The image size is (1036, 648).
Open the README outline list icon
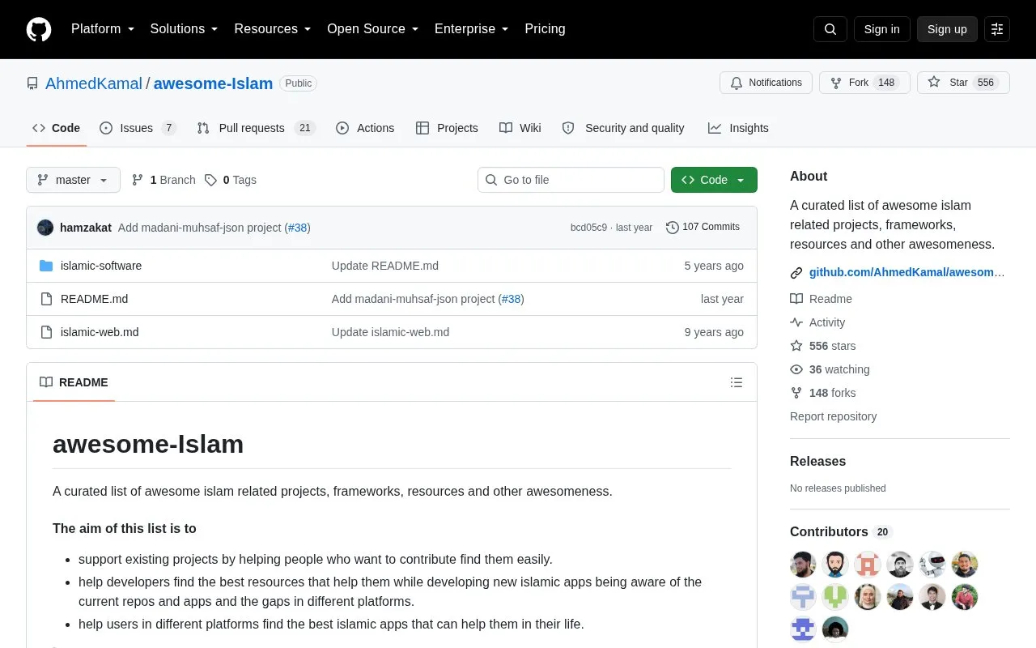(737, 382)
